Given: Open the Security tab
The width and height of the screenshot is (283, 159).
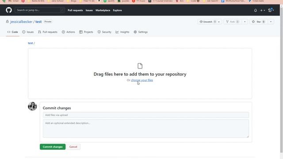Looking at the screenshot, I should click(x=104, y=32).
